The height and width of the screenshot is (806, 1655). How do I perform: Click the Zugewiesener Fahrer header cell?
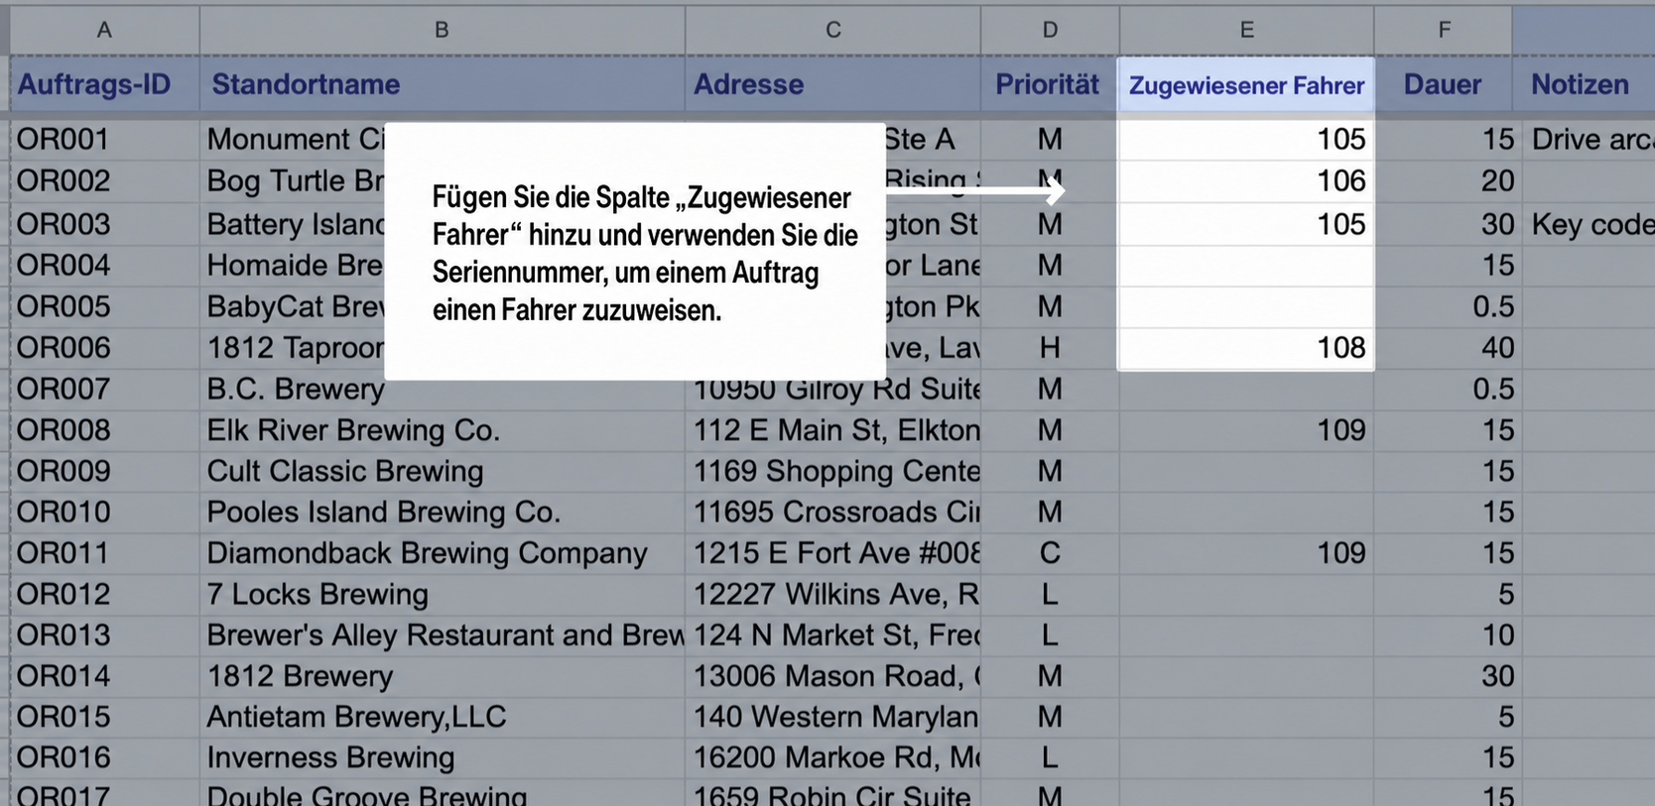[1246, 85]
